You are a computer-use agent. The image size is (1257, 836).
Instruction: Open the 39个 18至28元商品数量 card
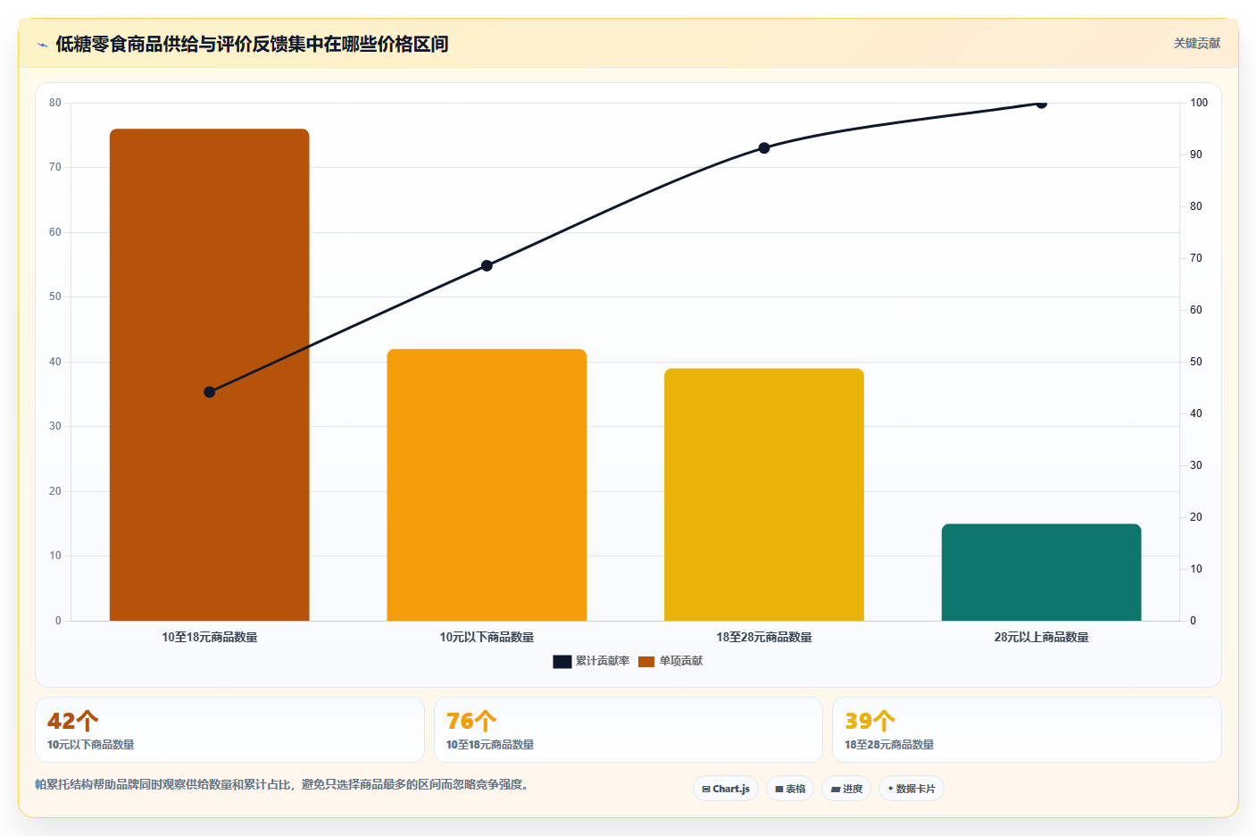[1027, 730]
